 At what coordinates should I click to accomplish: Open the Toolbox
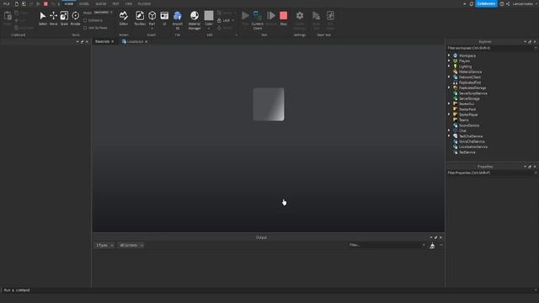140,19
